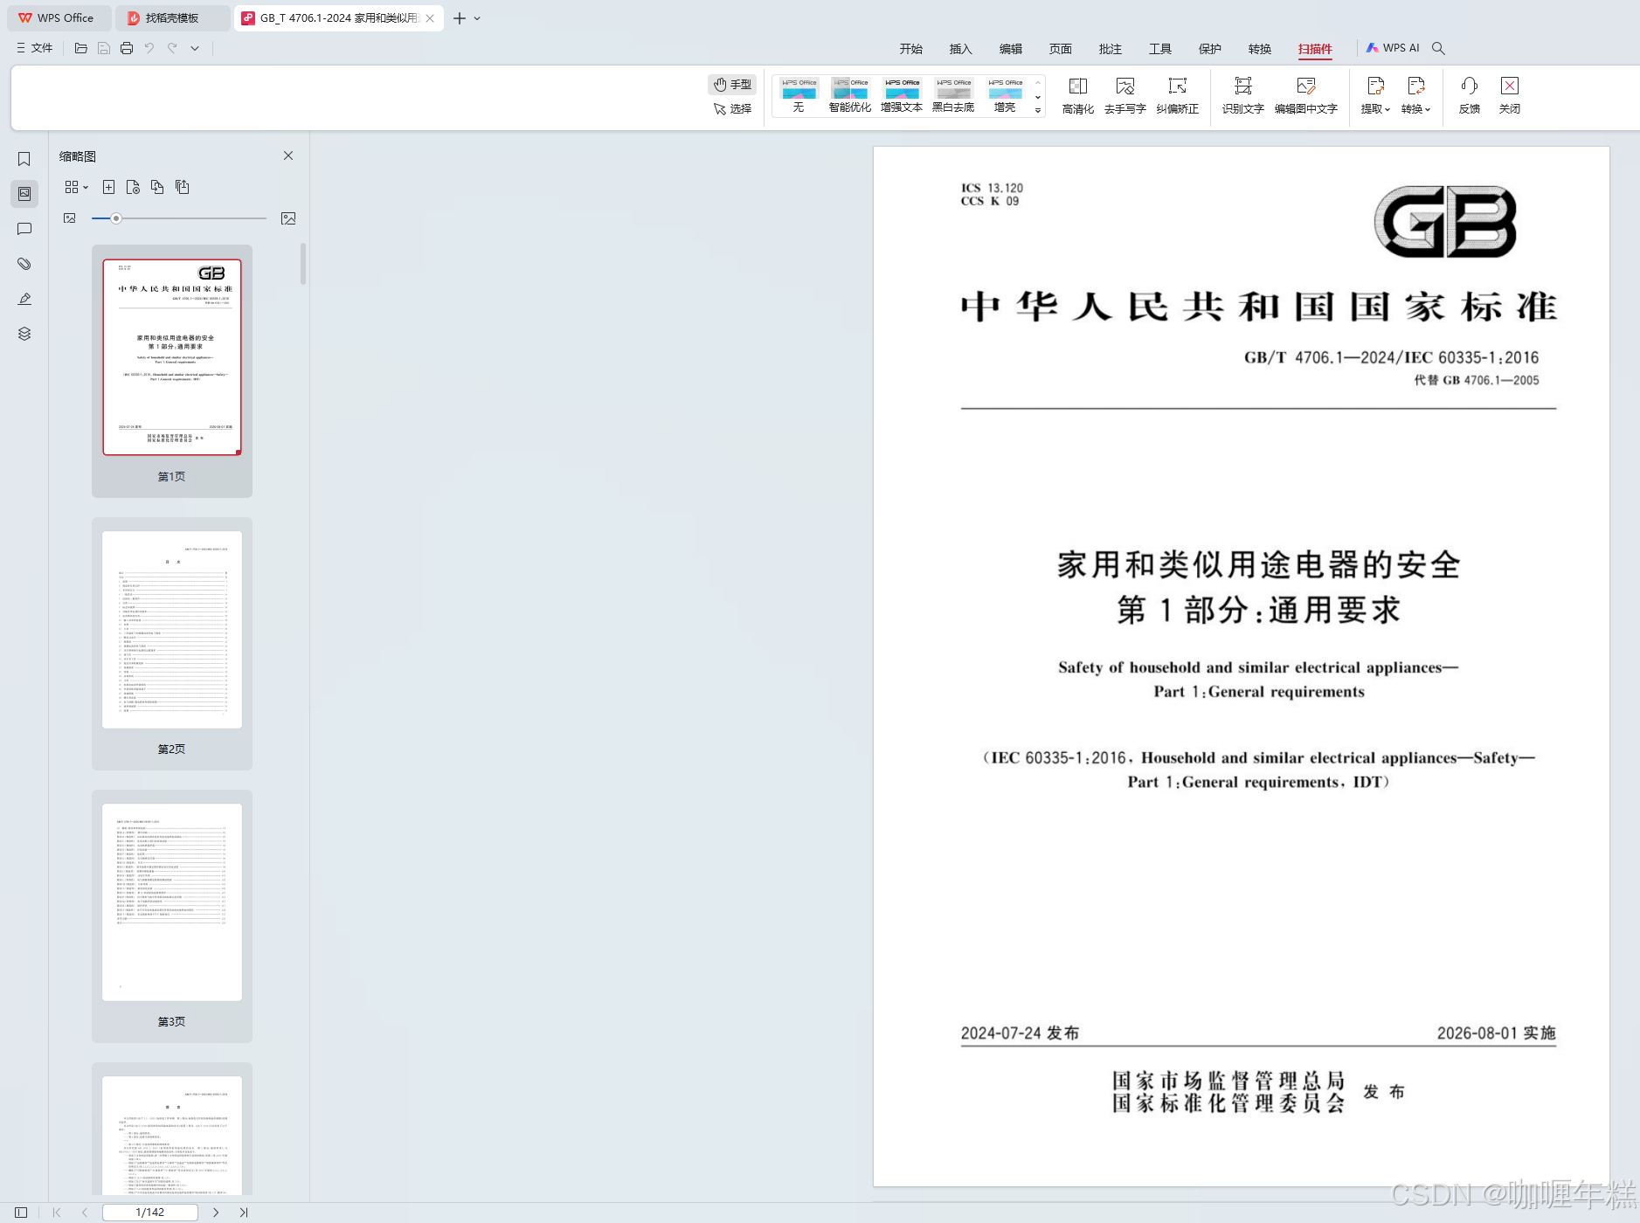Click the 反馈 feedback icon
The height and width of the screenshot is (1223, 1640).
[1470, 95]
